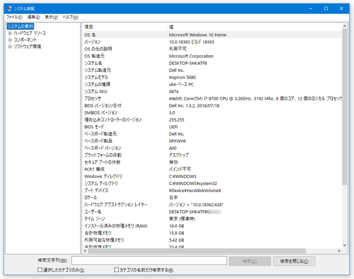
Task: Select the ロケール row
Action: point(212,197)
